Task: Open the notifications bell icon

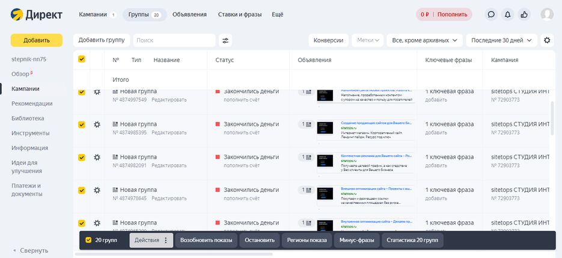Action: [508, 14]
